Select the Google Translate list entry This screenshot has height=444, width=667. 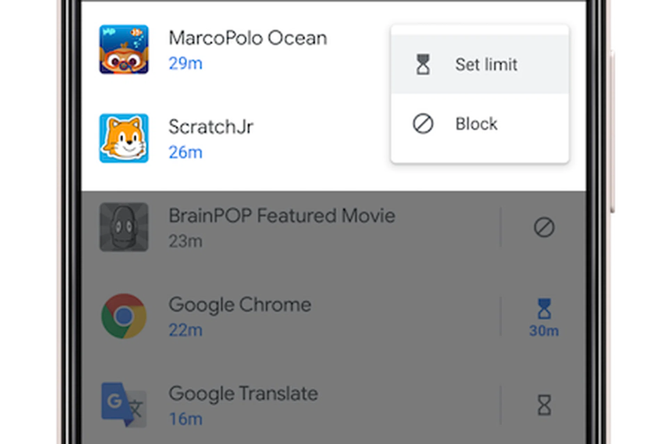[x=243, y=393]
